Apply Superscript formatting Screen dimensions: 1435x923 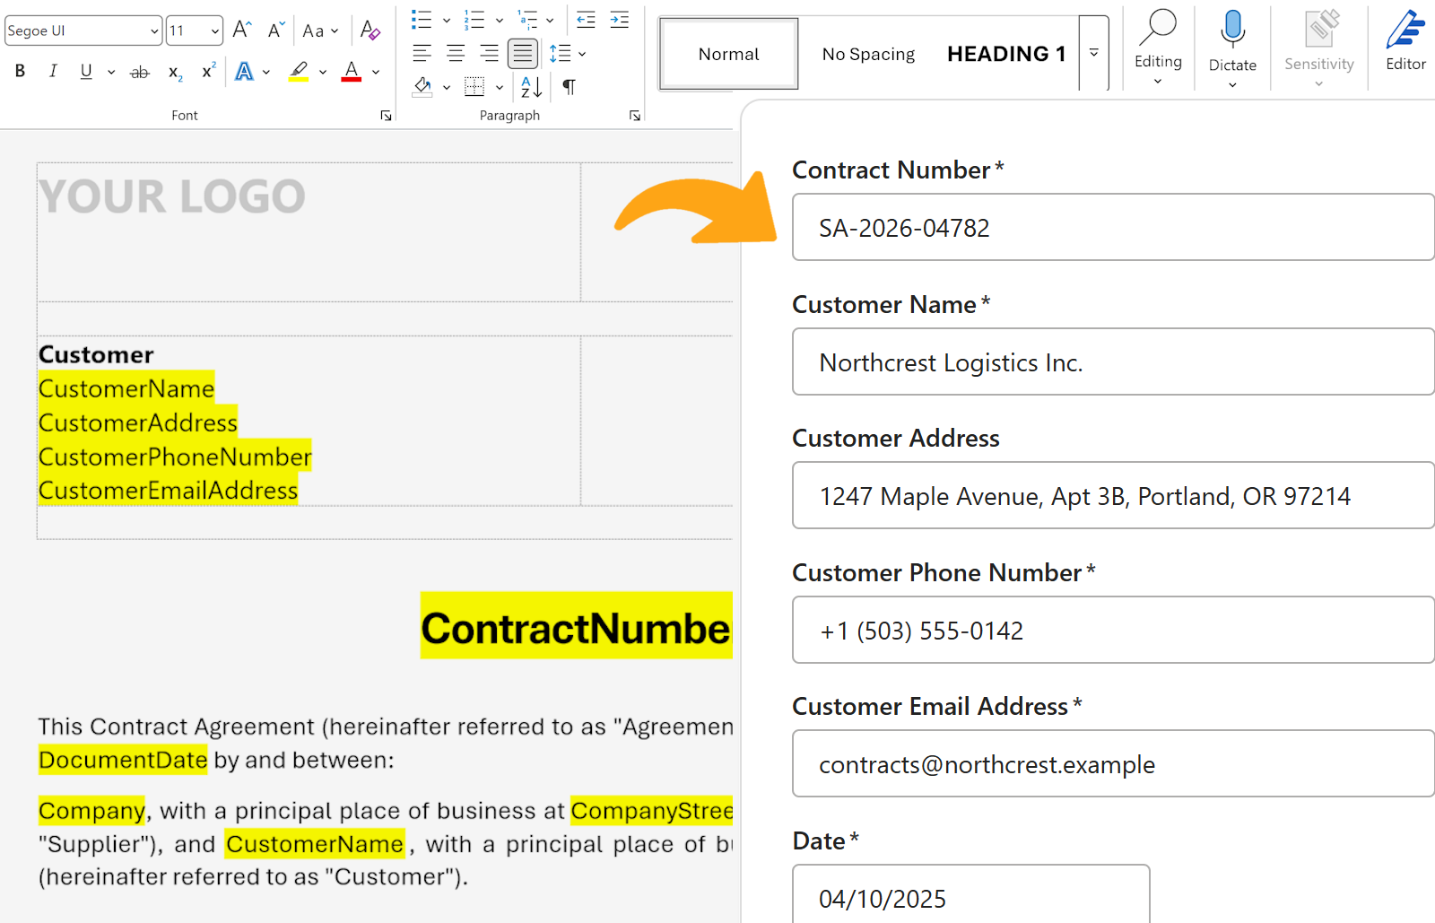208,71
